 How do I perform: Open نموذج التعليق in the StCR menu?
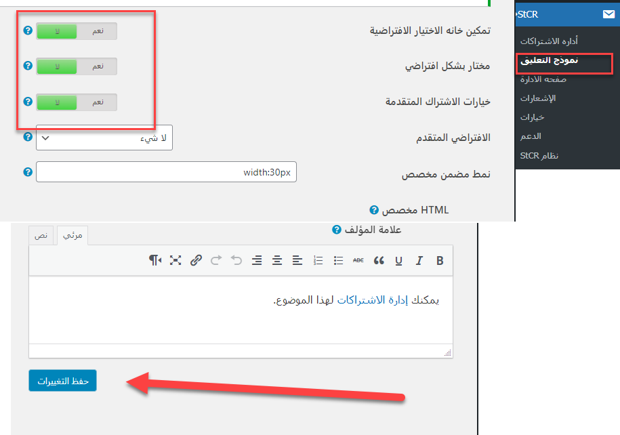pyautogui.click(x=550, y=60)
